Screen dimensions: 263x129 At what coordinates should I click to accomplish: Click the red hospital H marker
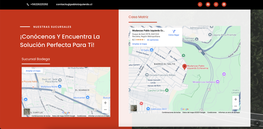coord(142,104)
